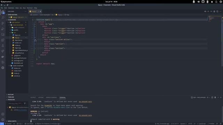The height and width of the screenshot is (125, 223).
Task: Open the Explorer view in the activity bar
Action: [3, 12]
